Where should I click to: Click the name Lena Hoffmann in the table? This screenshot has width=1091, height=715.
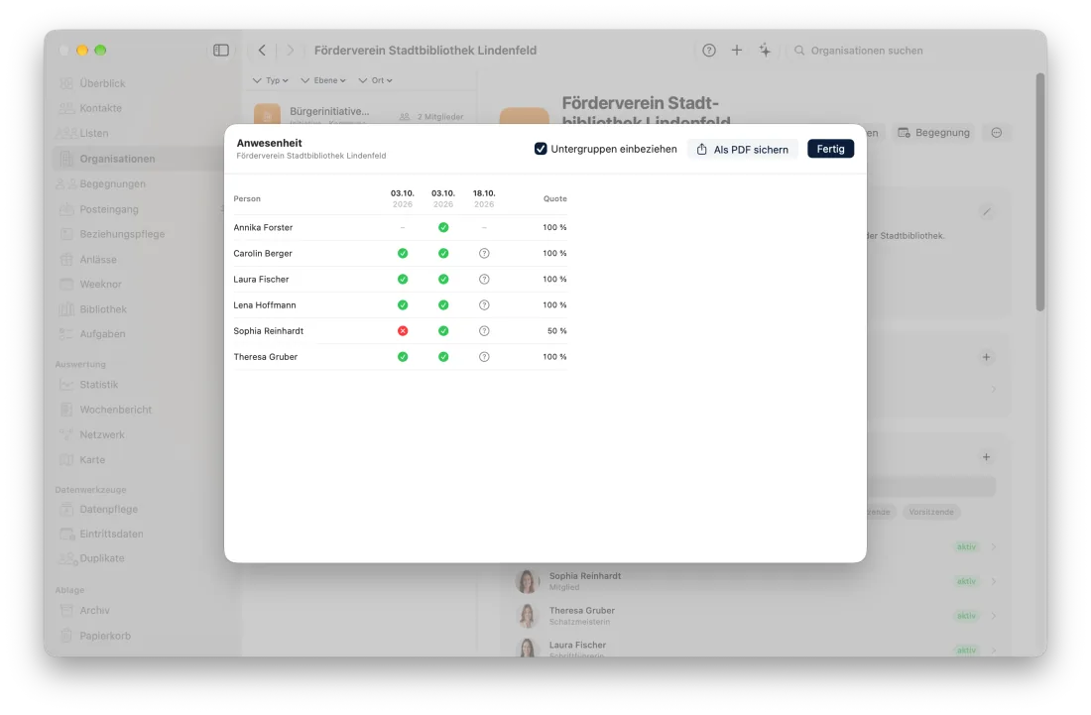pyautogui.click(x=265, y=305)
